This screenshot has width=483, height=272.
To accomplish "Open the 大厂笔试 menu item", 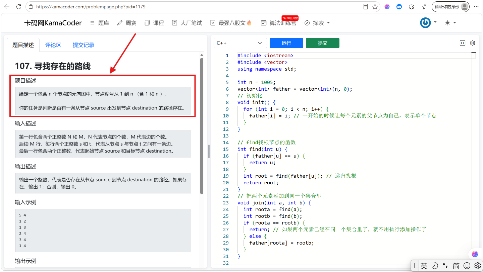I will tap(187, 23).
